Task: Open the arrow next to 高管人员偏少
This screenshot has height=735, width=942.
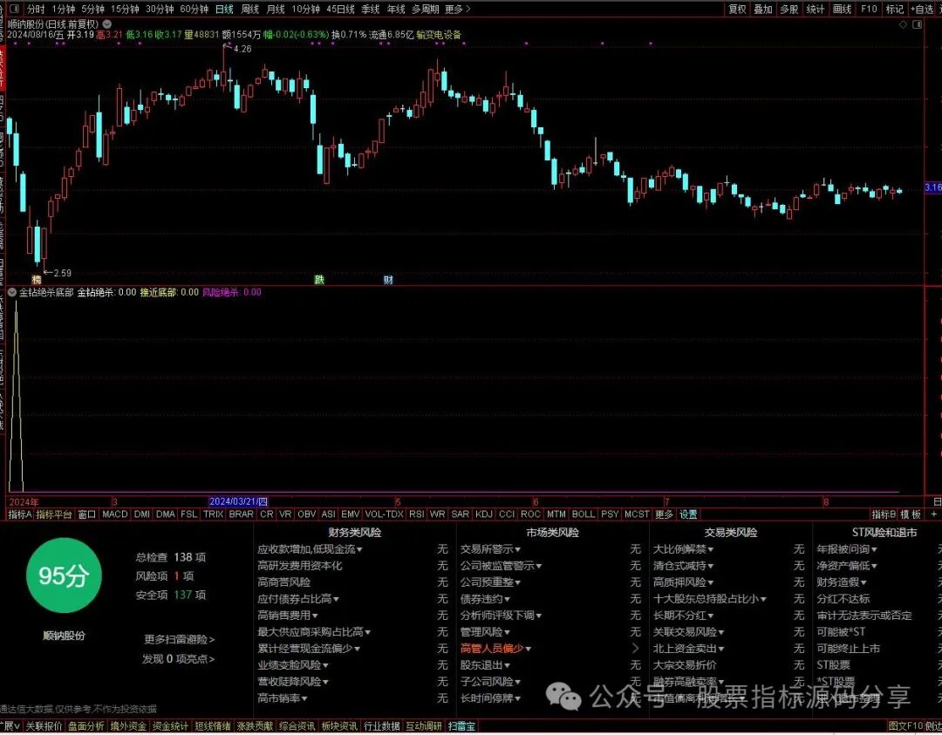Action: pyautogui.click(x=635, y=649)
